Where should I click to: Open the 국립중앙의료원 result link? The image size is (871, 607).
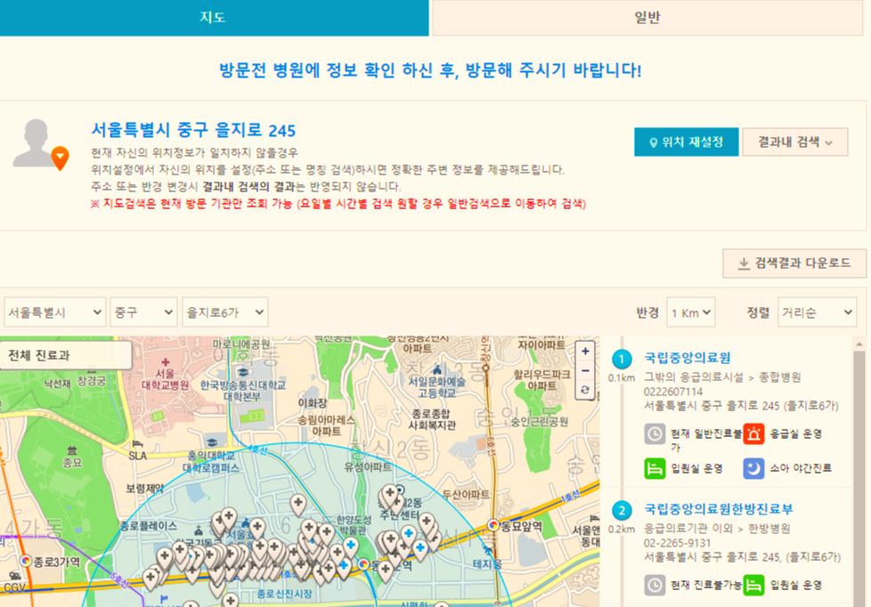688,358
